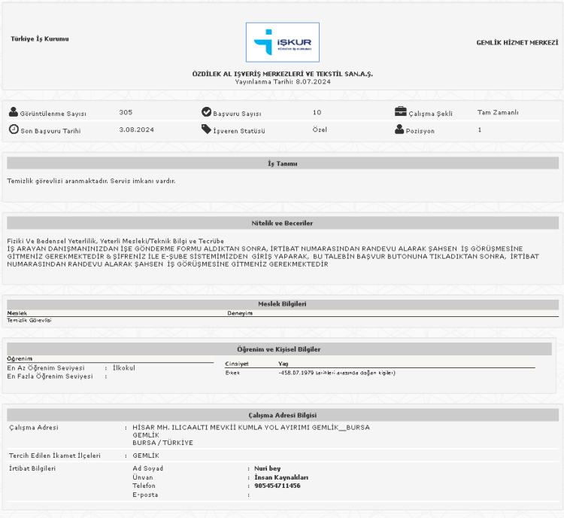
Task: Click the phone number 905454711456
Action: [x=277, y=486]
